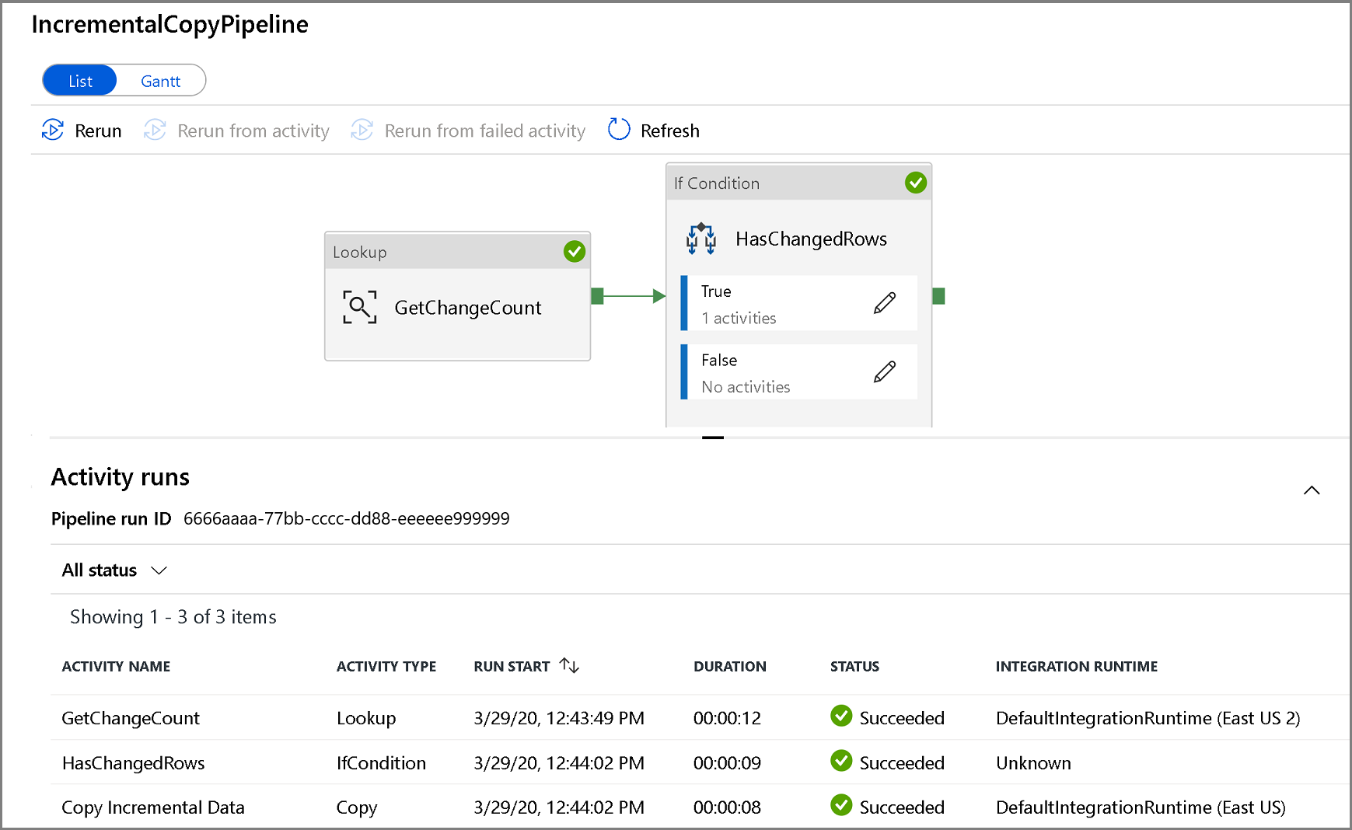Sort by the Run Start column arrows
This screenshot has height=830, width=1352.
pos(570,666)
